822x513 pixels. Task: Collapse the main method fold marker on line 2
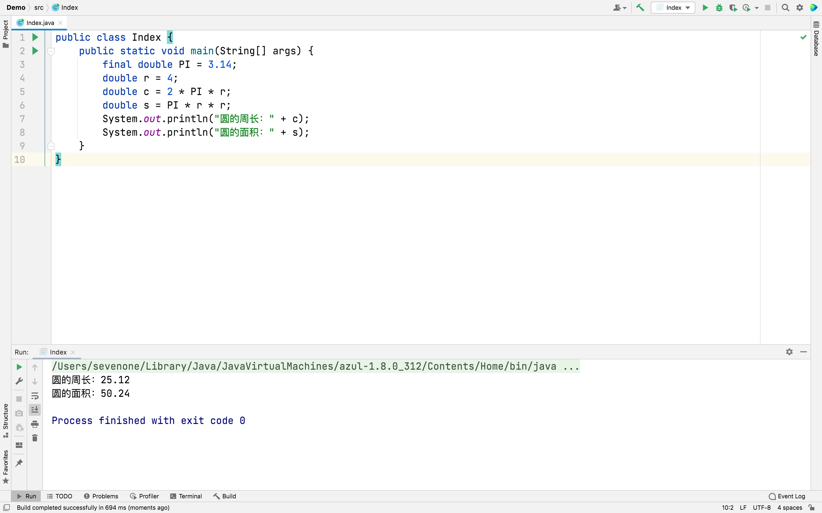tap(51, 51)
